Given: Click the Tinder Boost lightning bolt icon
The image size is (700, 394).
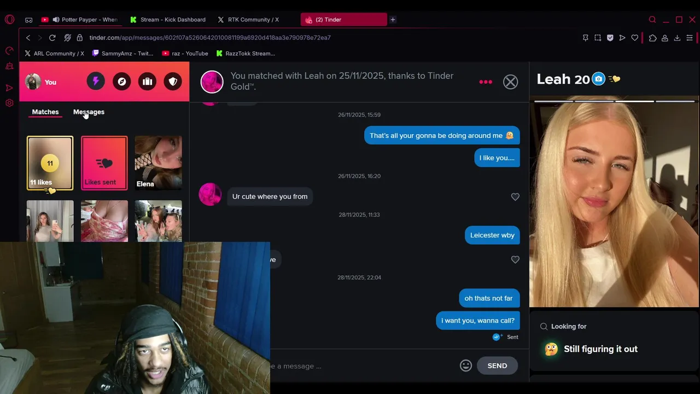Looking at the screenshot, I should pyautogui.click(x=96, y=82).
